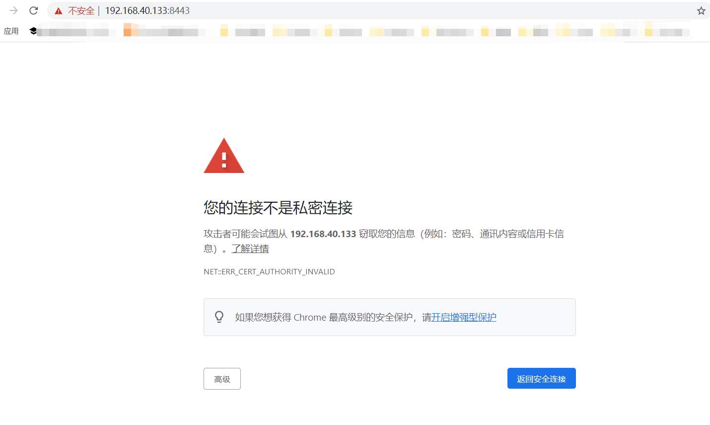Click the lightbulb icon in the tip box
Image resolution: width=710 pixels, height=425 pixels.
(x=219, y=317)
